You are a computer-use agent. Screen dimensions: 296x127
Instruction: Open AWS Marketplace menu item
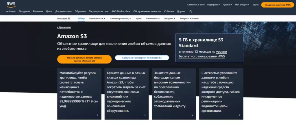point(121,11)
